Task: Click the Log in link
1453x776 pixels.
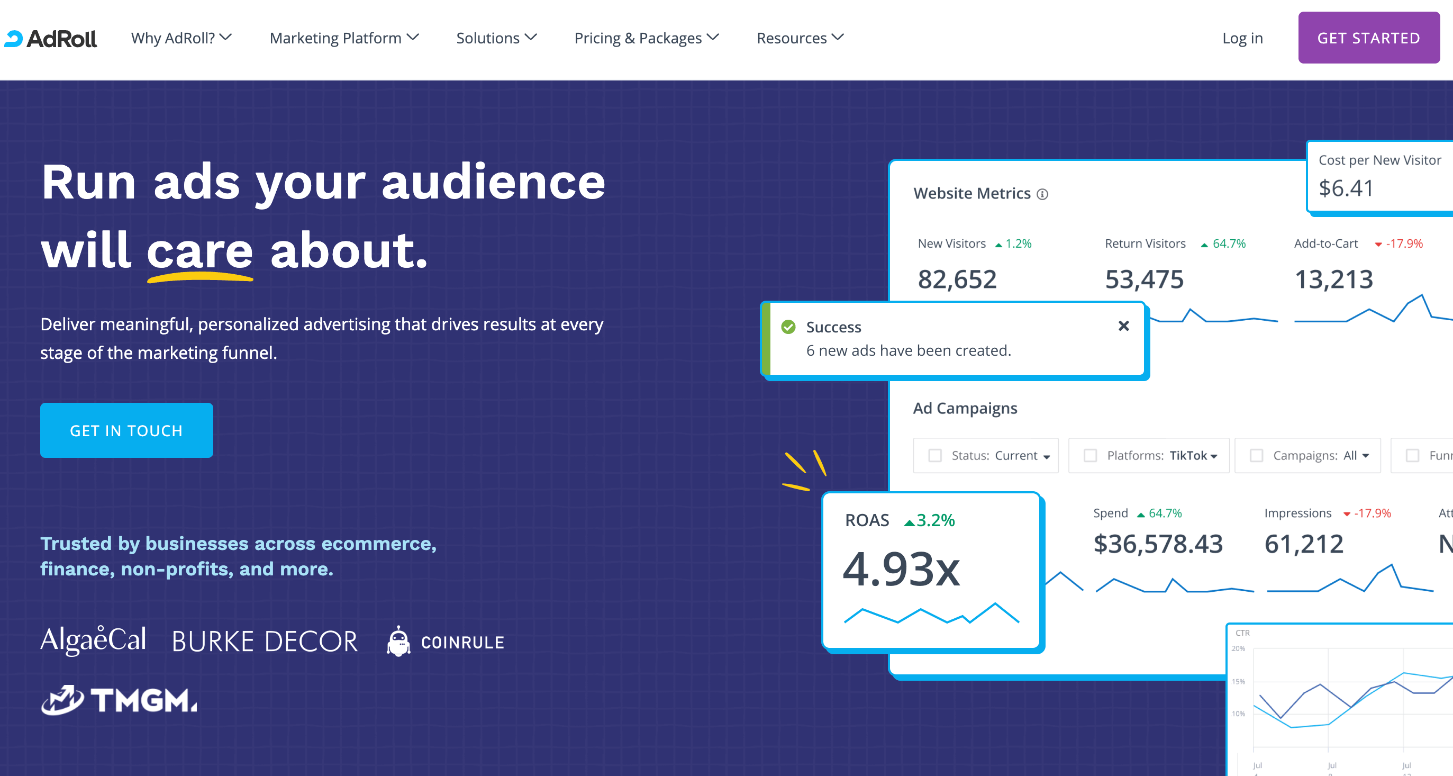Action: click(x=1242, y=38)
